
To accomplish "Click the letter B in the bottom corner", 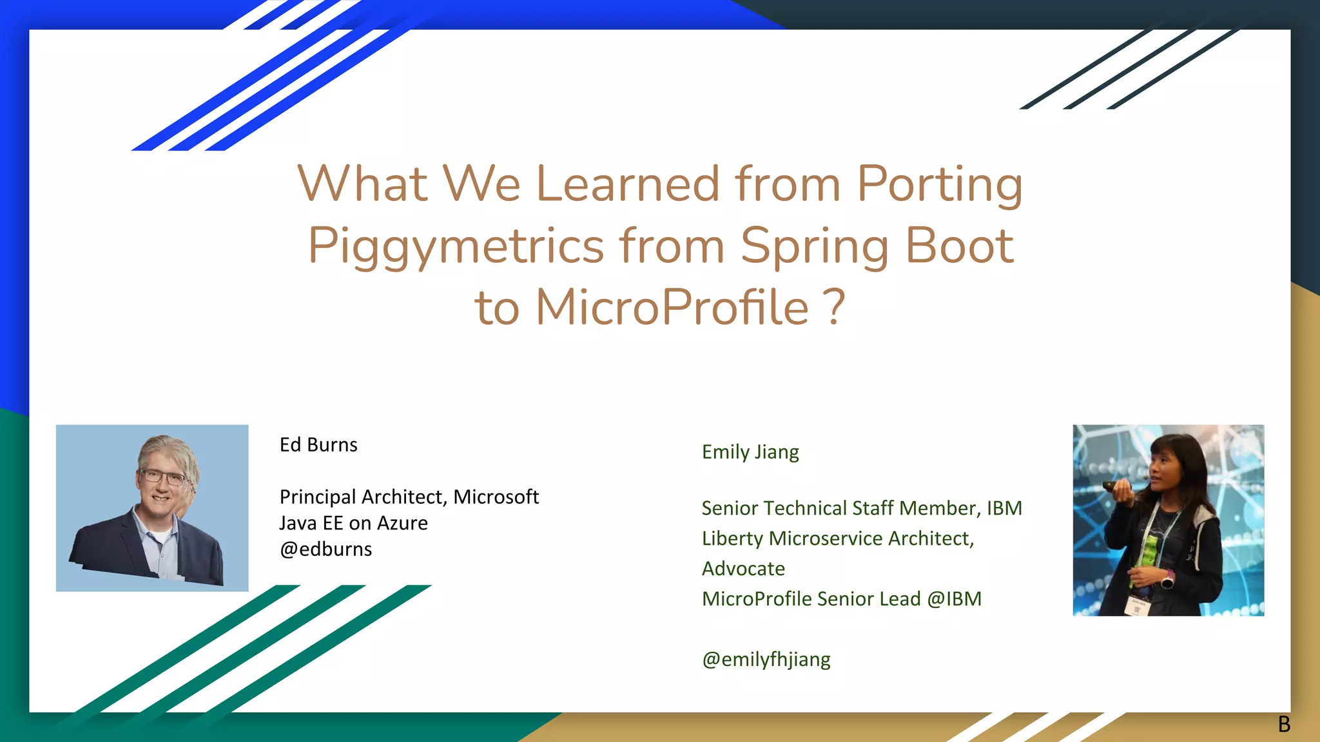I will 1284,725.
